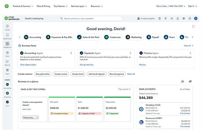
Task: Click the QuickBooks logo in top navigation
Action: [7, 6]
